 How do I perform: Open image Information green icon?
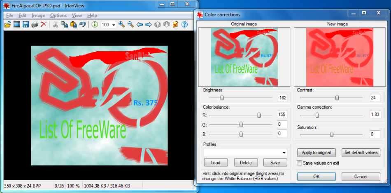pos(95,24)
